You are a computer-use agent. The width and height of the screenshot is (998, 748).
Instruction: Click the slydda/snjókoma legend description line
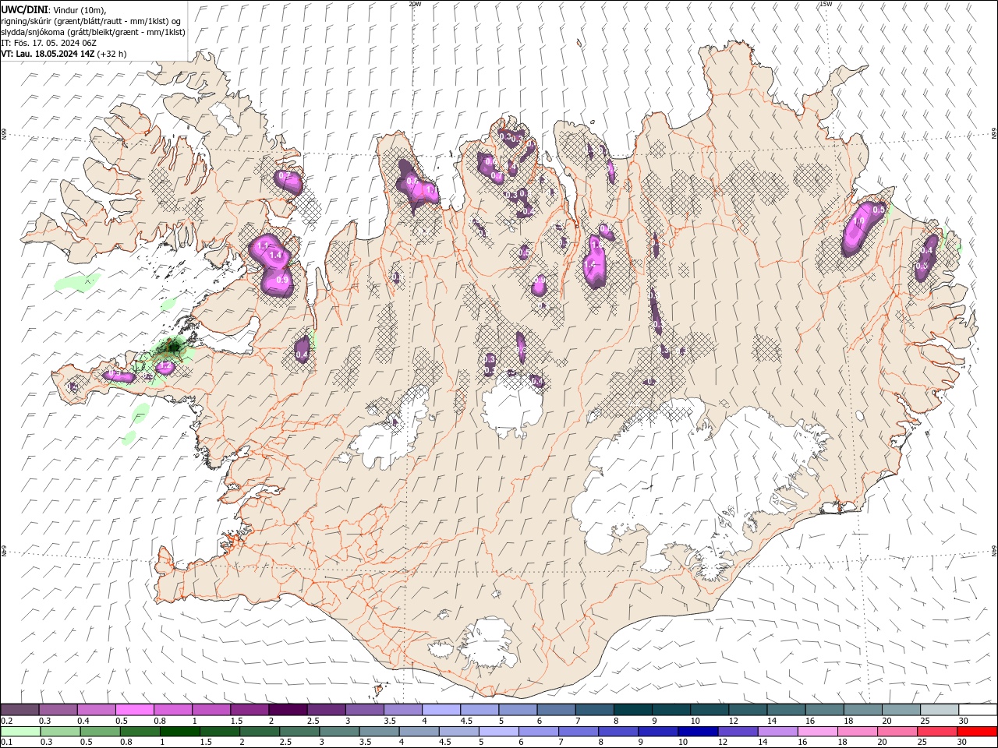[93, 32]
